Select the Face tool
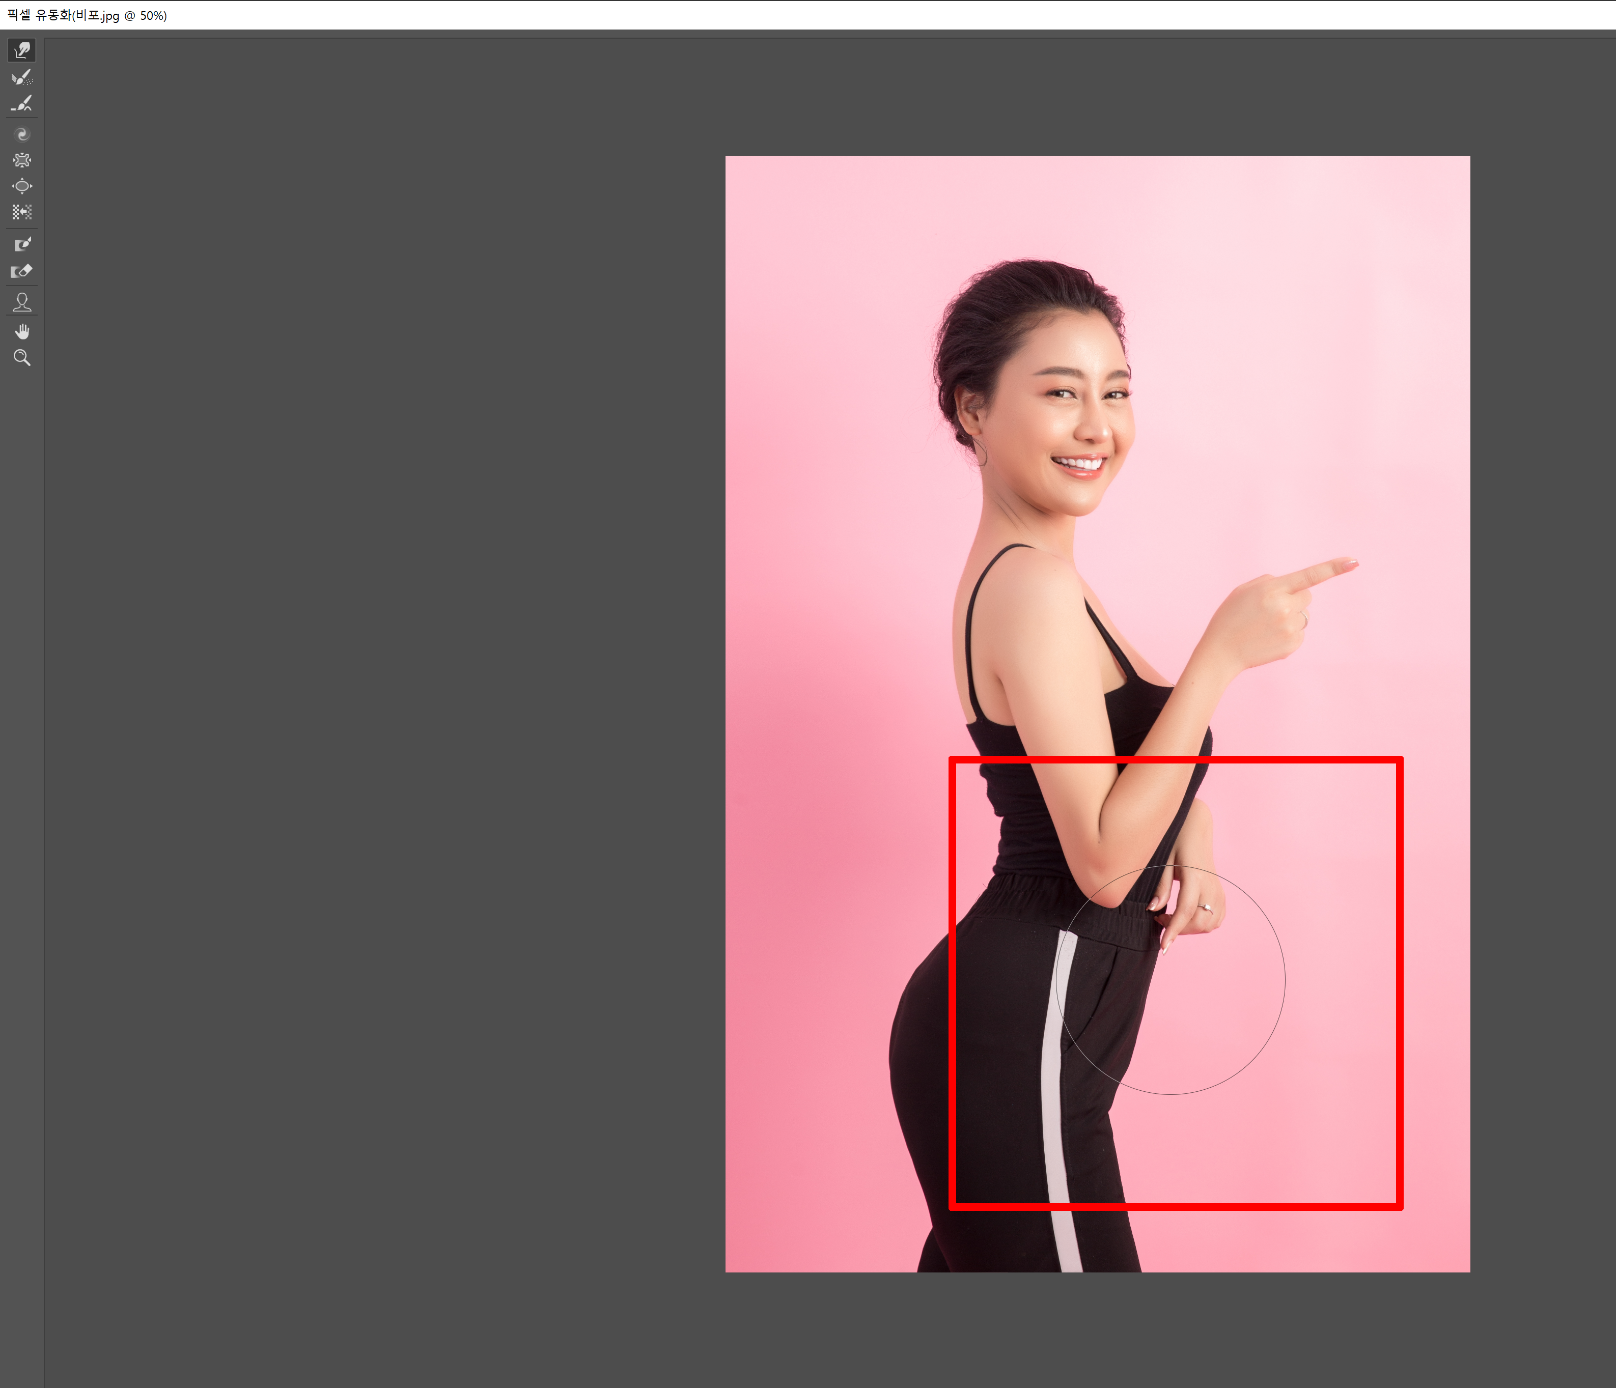 pos(22,302)
